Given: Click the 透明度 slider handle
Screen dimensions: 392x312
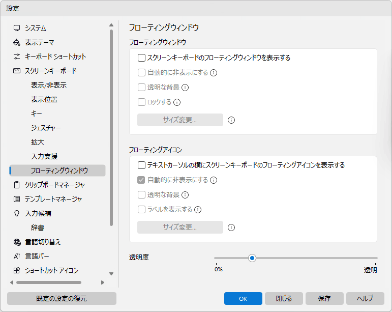Looking at the screenshot, I should click(x=252, y=258).
